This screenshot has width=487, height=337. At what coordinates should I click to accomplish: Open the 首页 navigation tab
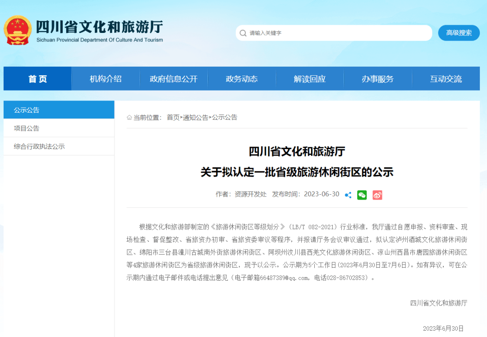coord(37,79)
